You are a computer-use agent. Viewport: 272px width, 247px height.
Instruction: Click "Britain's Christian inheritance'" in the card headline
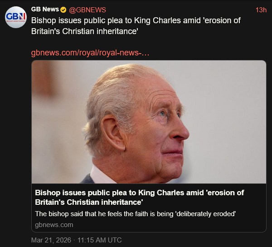click(89, 203)
